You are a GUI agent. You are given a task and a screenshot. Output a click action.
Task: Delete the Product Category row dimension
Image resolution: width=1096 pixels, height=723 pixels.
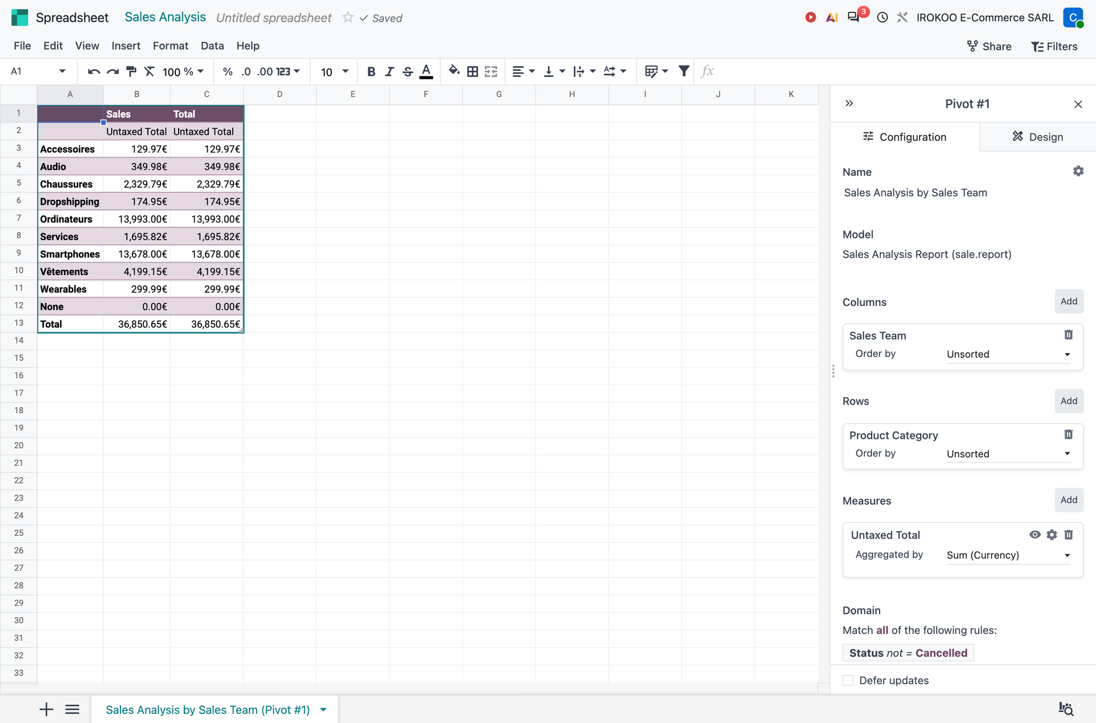(x=1069, y=434)
